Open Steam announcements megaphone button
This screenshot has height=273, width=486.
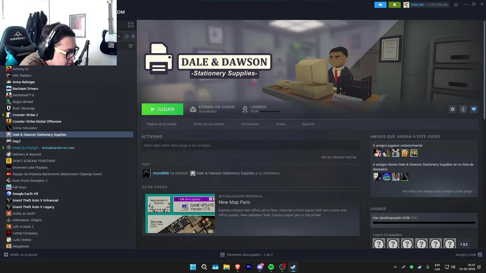[380, 5]
